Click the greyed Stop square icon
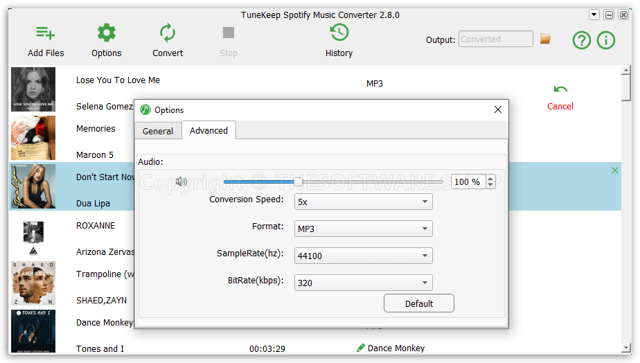This screenshot has height=363, width=640. pyautogui.click(x=229, y=33)
